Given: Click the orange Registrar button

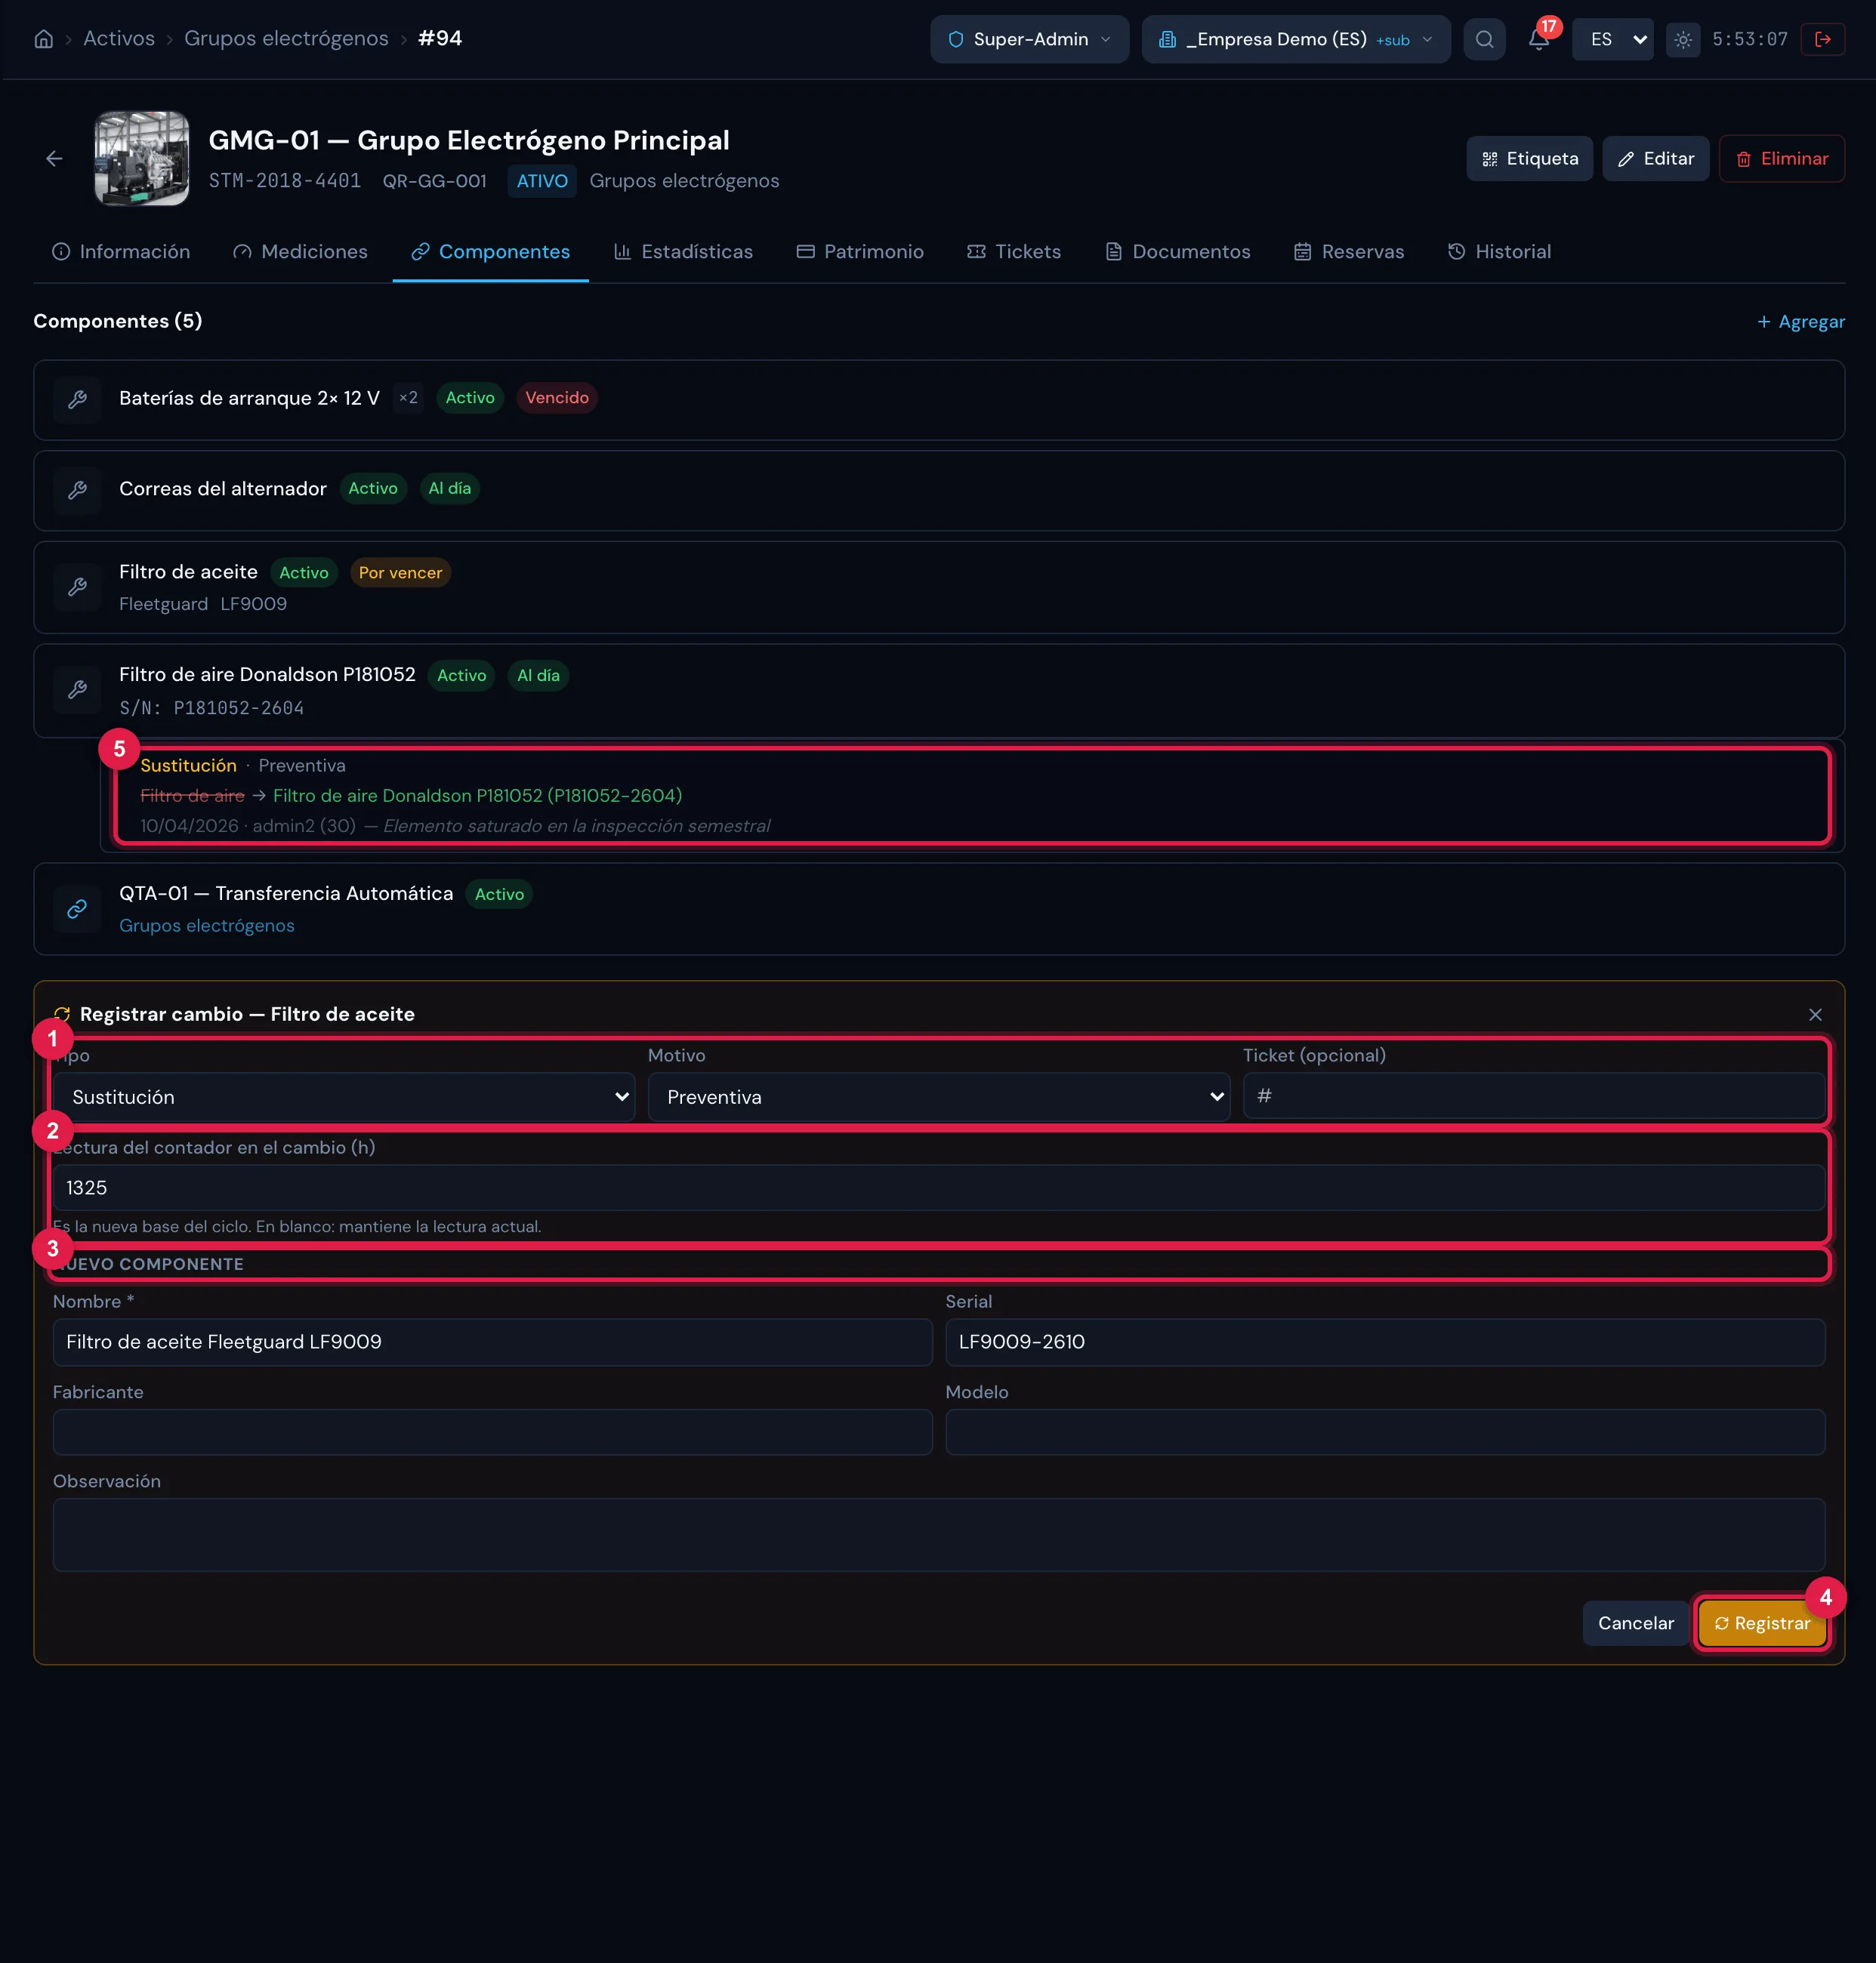Looking at the screenshot, I should tap(1762, 1623).
